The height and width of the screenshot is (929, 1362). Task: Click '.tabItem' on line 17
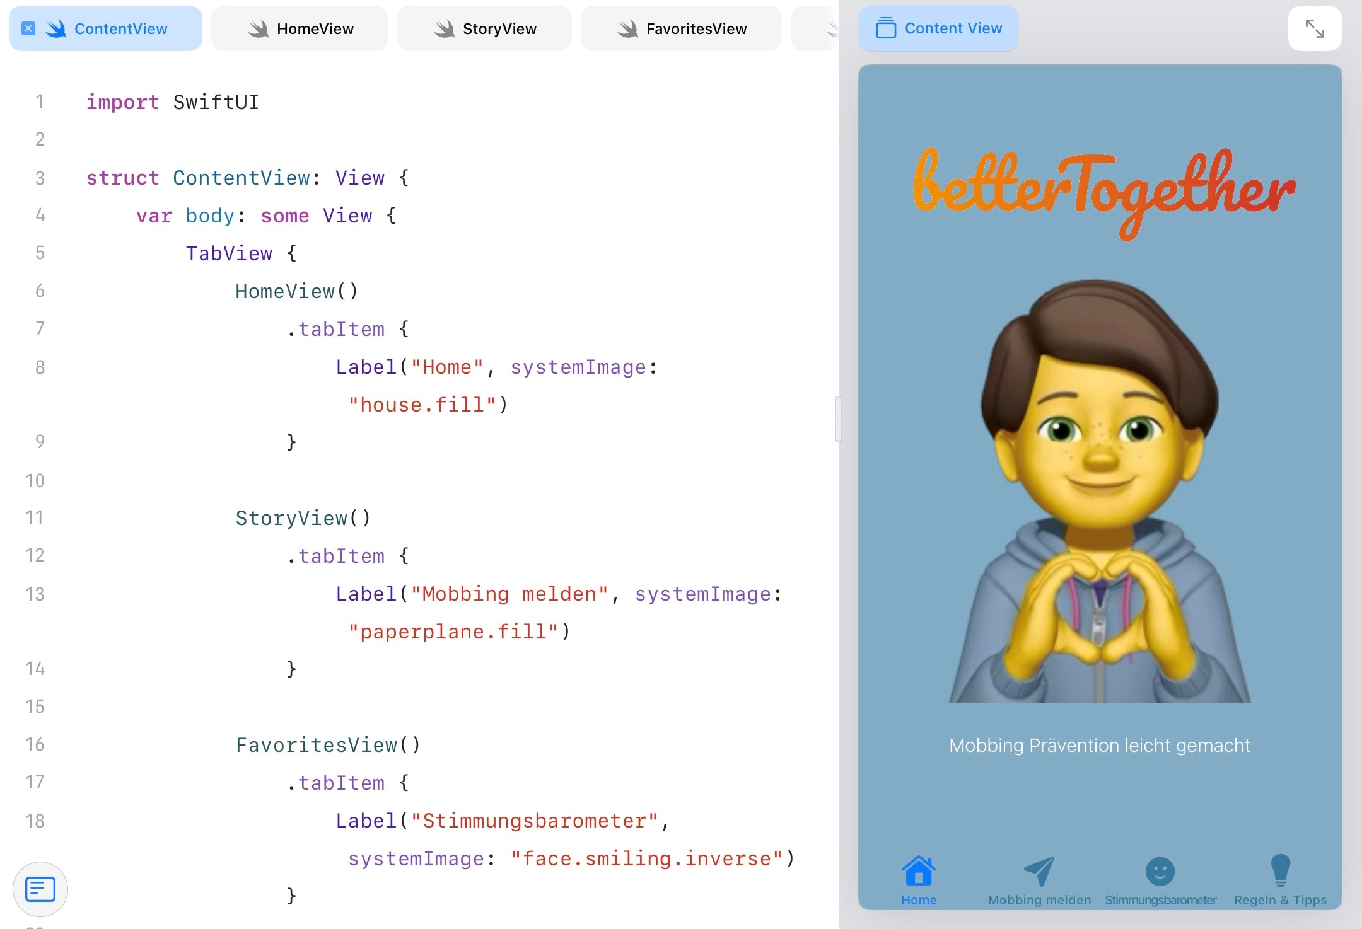[335, 783]
